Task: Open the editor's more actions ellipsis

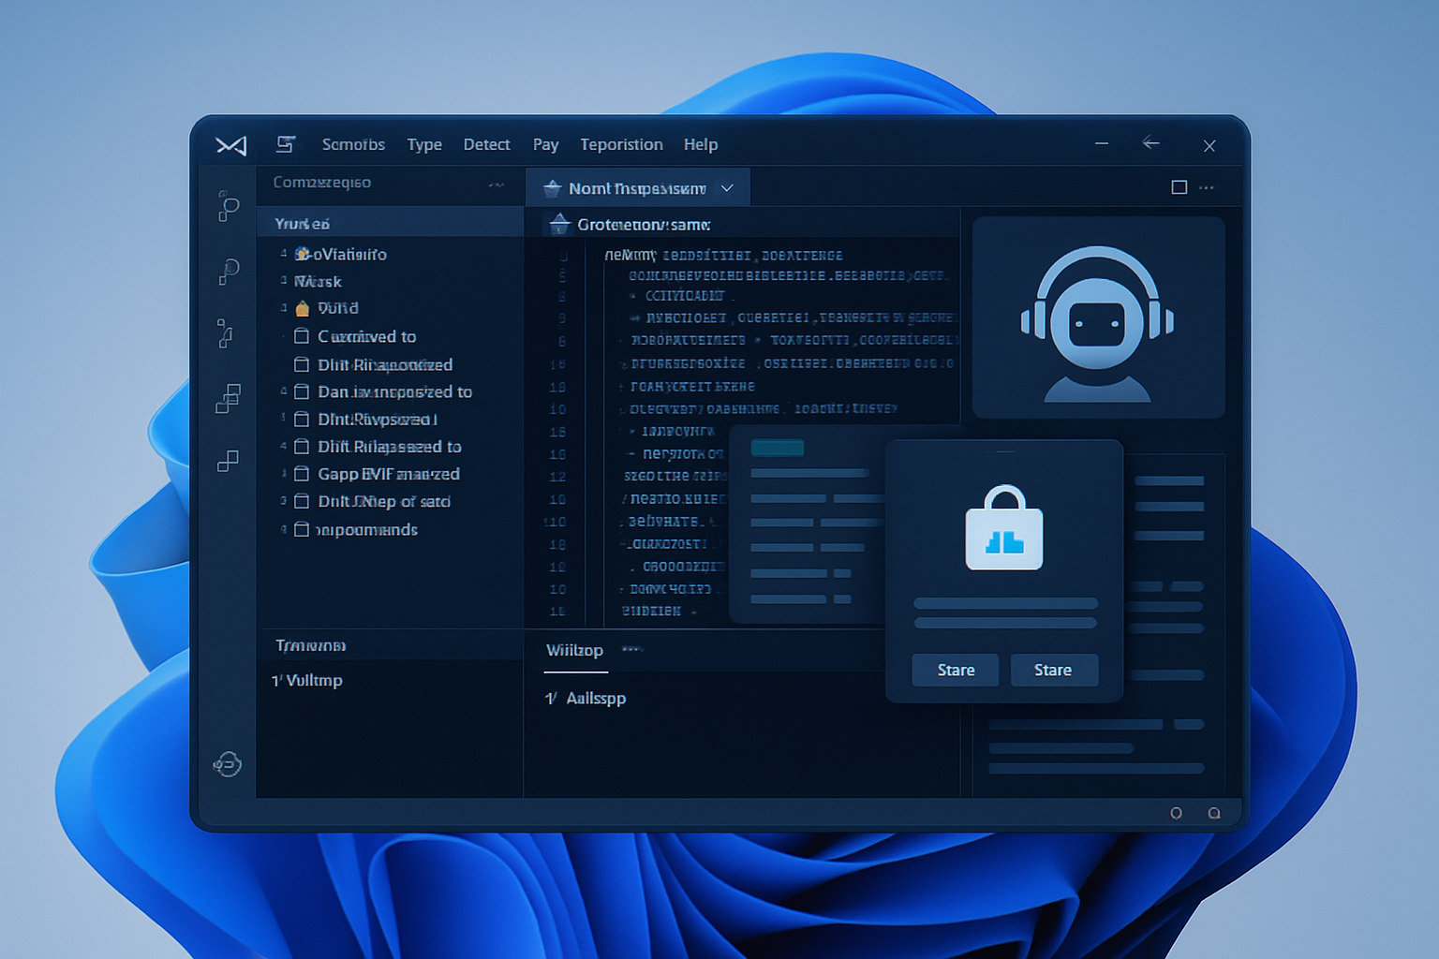Action: pyautogui.click(x=1207, y=187)
